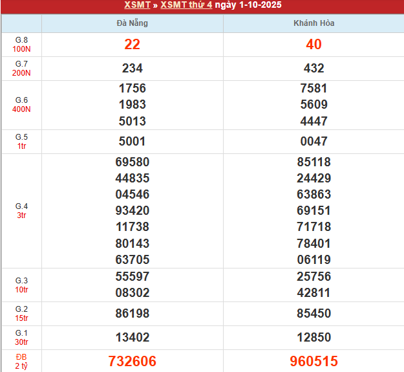The width and height of the screenshot is (404, 372).
Task: Select the G.3 prize row label
Action: click(x=21, y=285)
